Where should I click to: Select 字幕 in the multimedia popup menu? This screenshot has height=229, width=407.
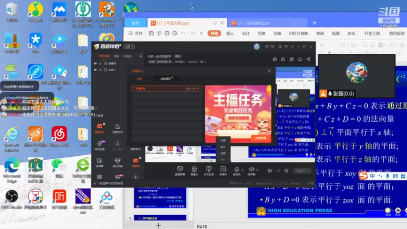coord(223,140)
